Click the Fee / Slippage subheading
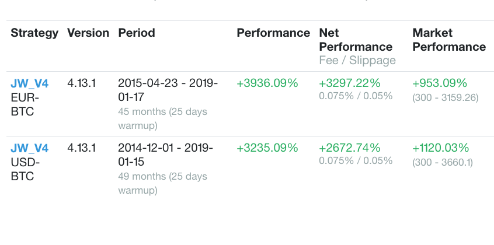 [x=357, y=60]
